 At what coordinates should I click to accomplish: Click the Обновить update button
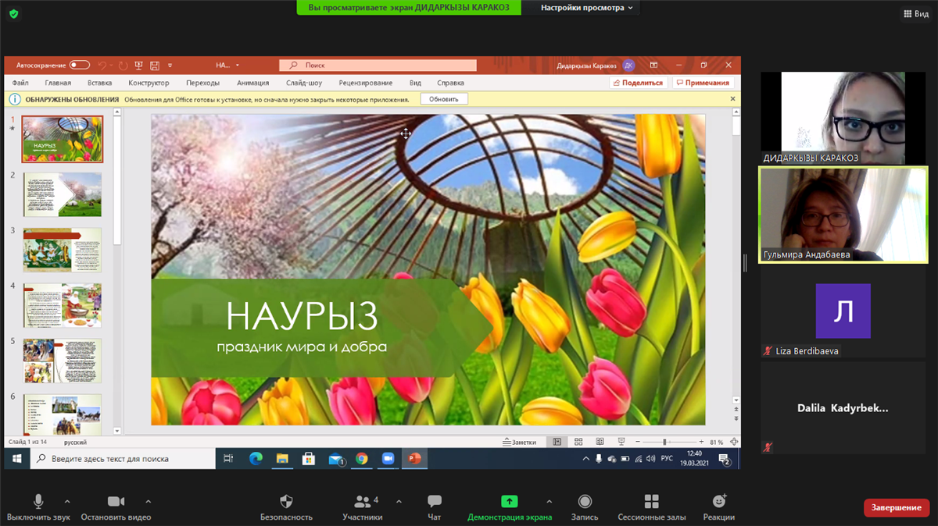[x=444, y=99]
